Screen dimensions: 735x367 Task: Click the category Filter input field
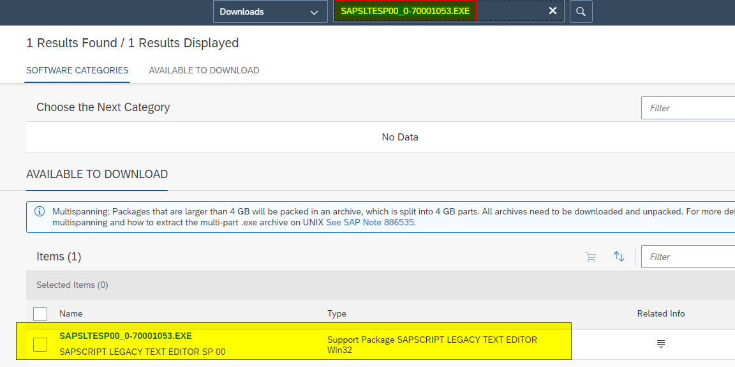click(688, 108)
